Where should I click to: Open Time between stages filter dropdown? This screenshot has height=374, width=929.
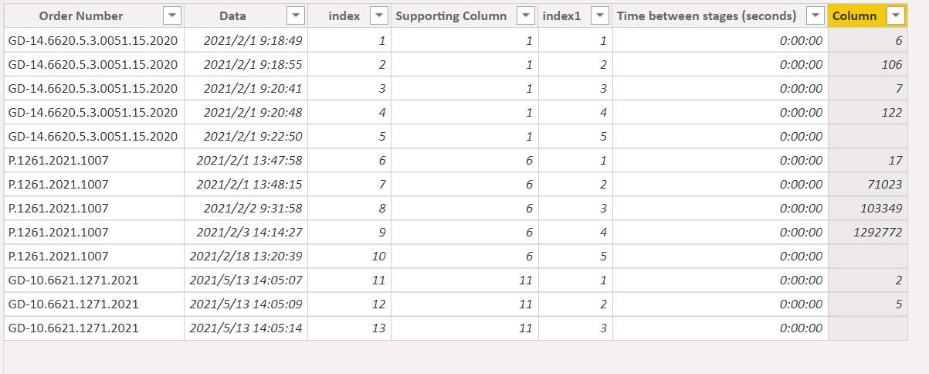pyautogui.click(x=815, y=15)
